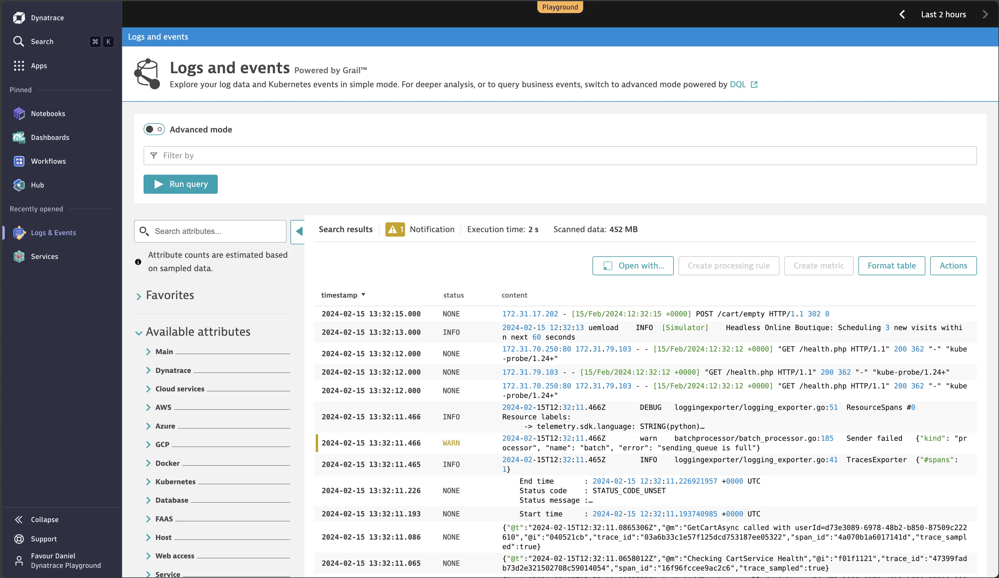Click the Search attributes magnifier icon

point(144,231)
